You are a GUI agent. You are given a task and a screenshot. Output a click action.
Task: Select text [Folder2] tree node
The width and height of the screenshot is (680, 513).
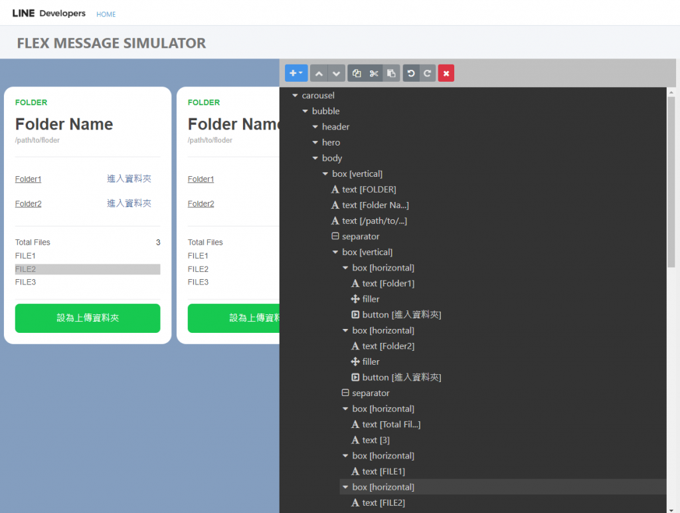[x=383, y=346]
